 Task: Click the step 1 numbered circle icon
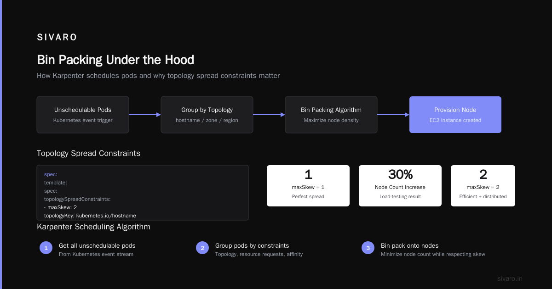point(46,248)
